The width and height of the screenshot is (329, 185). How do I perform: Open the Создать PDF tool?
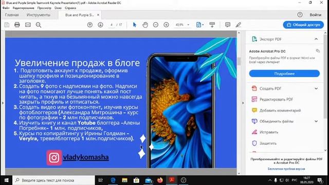(270, 88)
